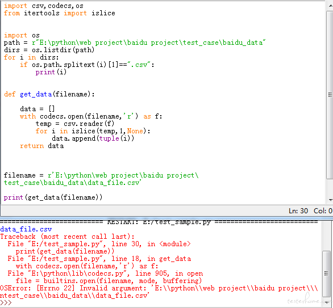Click 'file = builtins.open(filename, mode, buffering)' line
This screenshot has height=308, width=333.
109,281
